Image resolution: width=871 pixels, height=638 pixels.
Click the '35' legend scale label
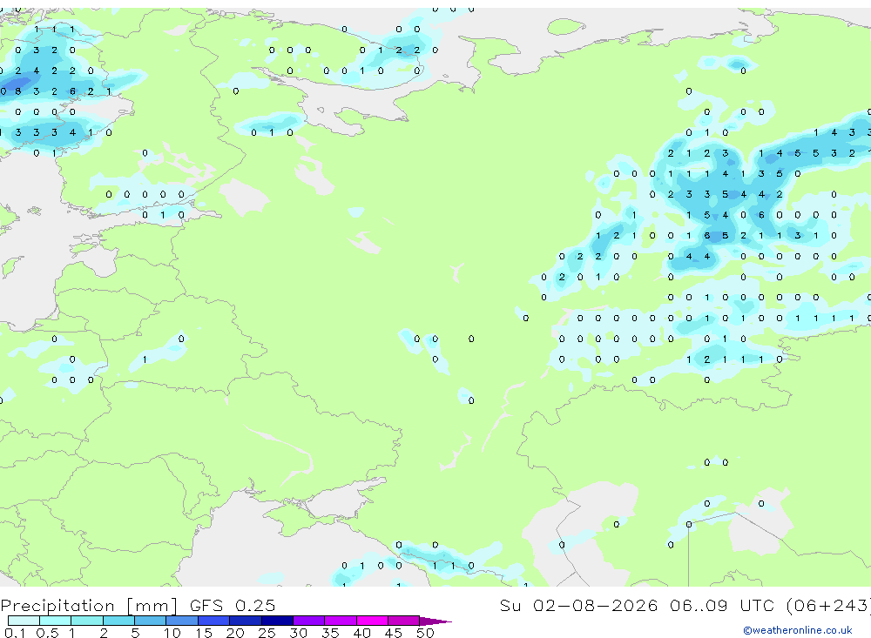[330, 633]
